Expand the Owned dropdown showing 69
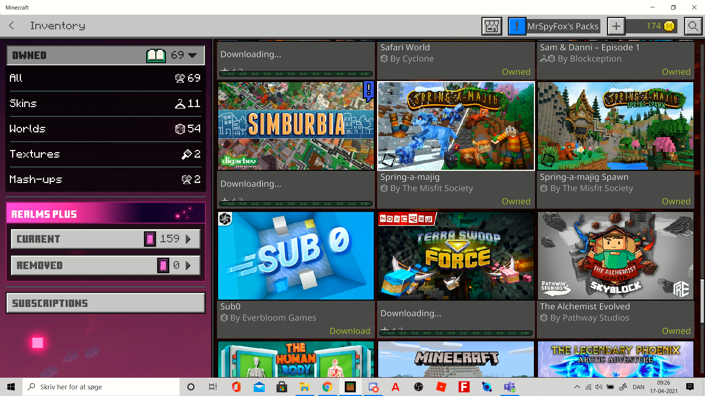Screen dimensions: 705x396 (x=192, y=55)
